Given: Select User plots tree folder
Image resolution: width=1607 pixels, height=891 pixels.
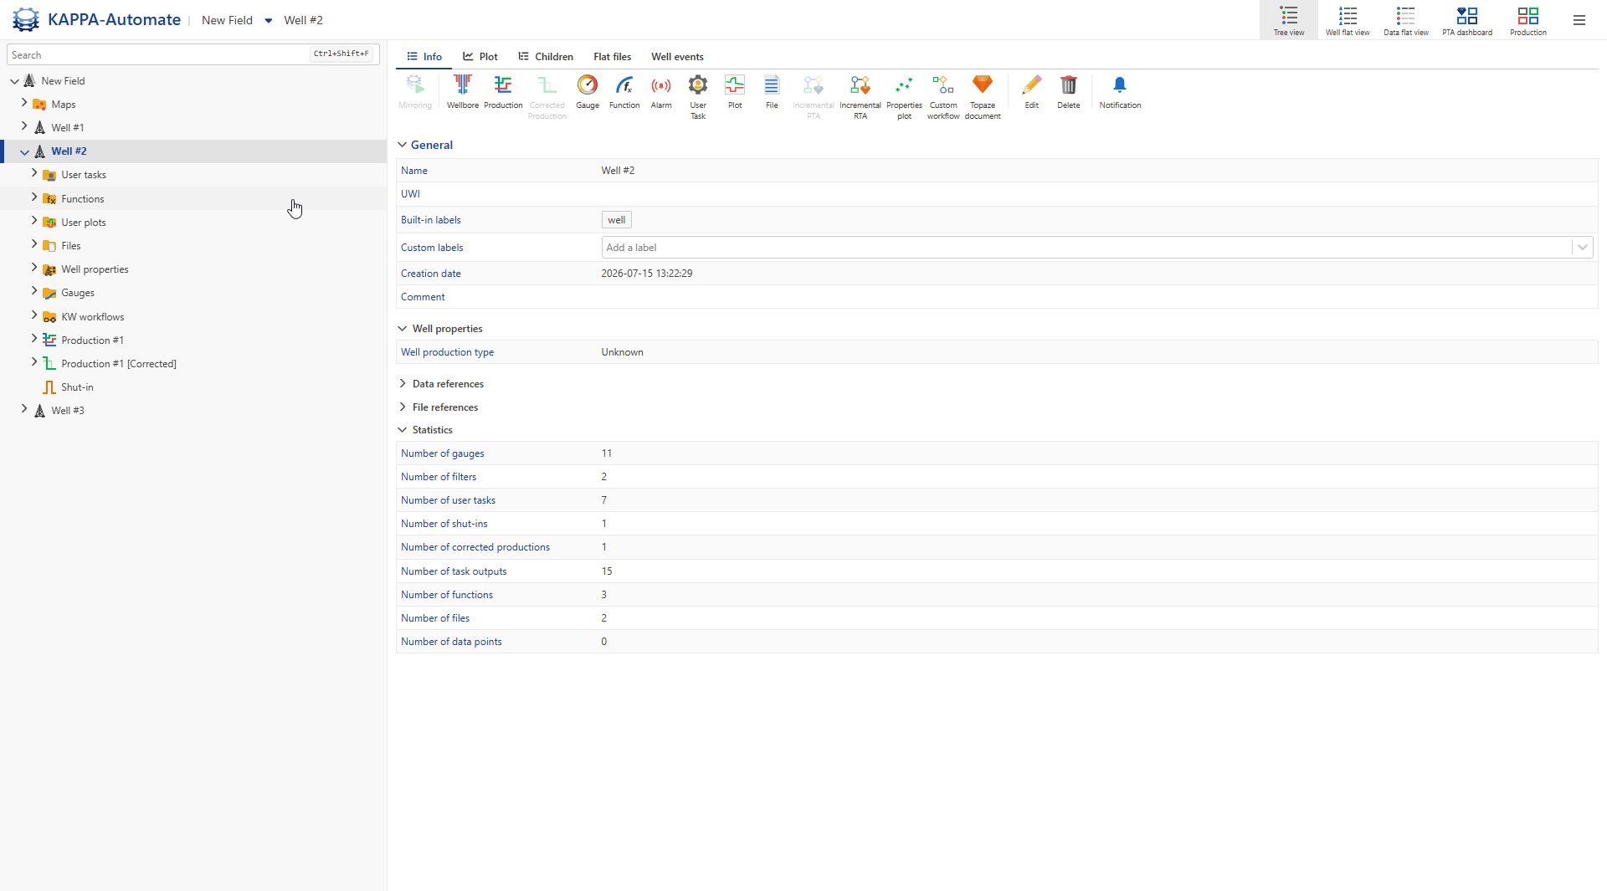Looking at the screenshot, I should 83,223.
